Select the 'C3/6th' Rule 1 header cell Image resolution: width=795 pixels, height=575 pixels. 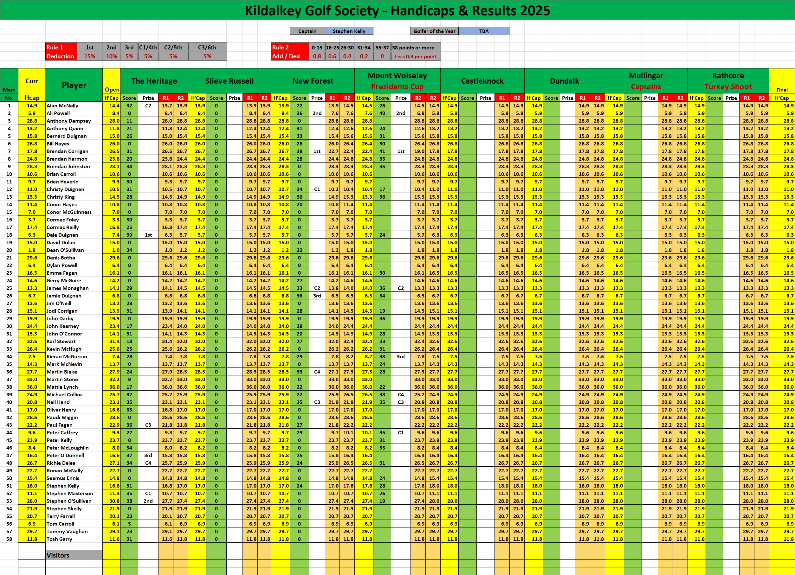(x=207, y=47)
